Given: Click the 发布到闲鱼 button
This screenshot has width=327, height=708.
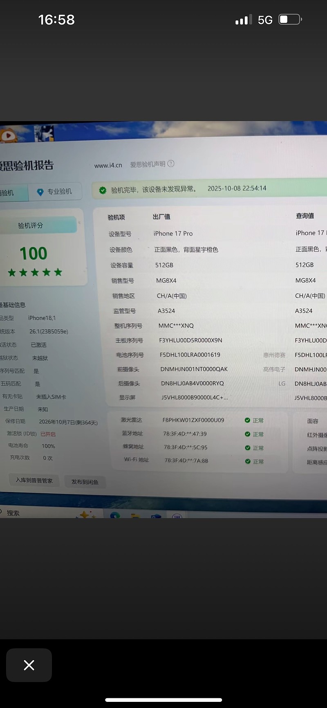Looking at the screenshot, I should (85, 482).
